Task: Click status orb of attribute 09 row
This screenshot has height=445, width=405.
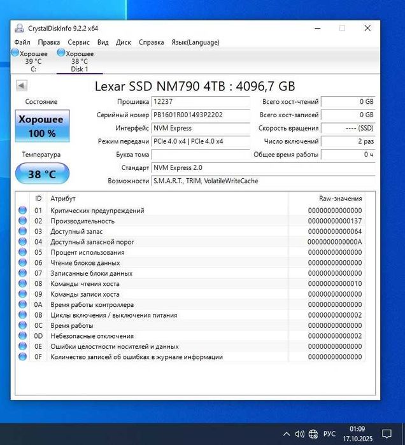Action: coord(22,294)
